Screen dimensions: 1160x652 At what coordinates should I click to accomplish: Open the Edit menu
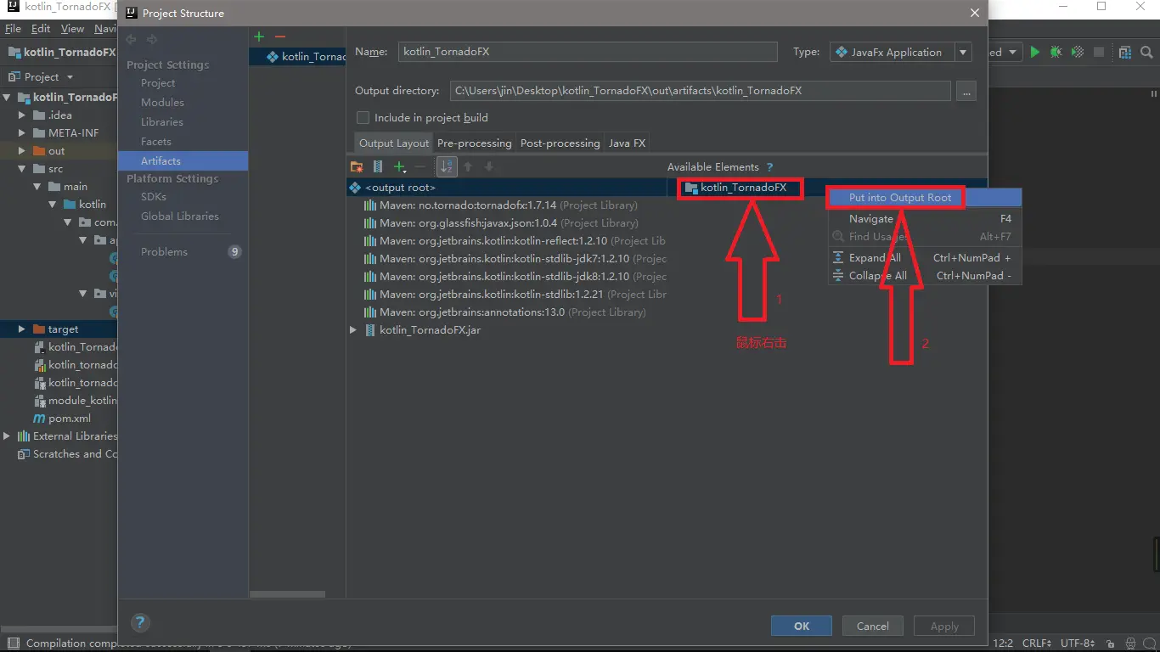[x=41, y=29]
